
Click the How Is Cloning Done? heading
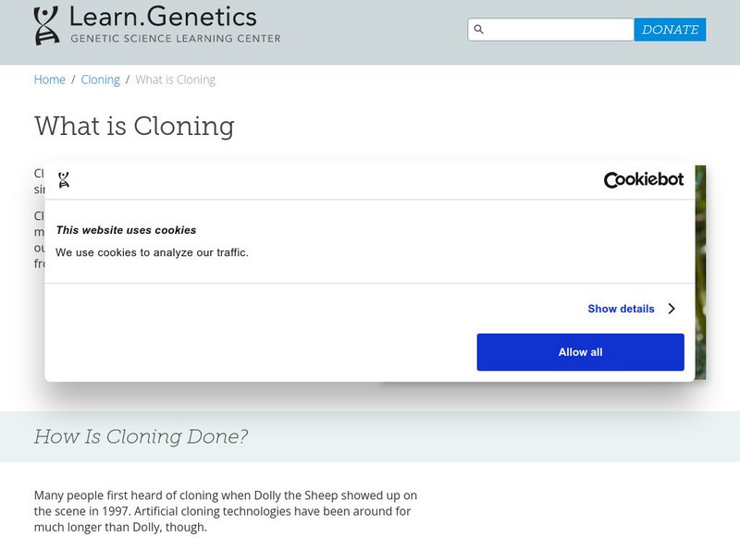click(141, 436)
